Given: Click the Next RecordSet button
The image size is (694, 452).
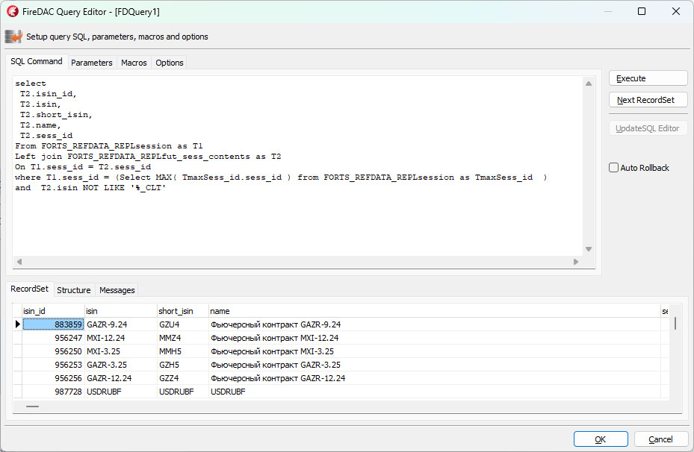Looking at the screenshot, I should (x=648, y=100).
